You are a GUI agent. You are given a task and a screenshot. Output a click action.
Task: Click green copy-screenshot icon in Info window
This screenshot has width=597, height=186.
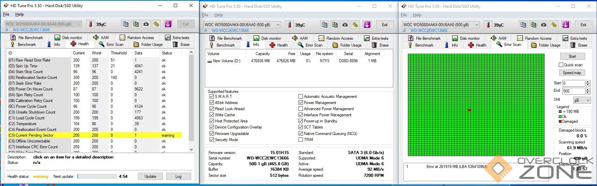(335, 25)
